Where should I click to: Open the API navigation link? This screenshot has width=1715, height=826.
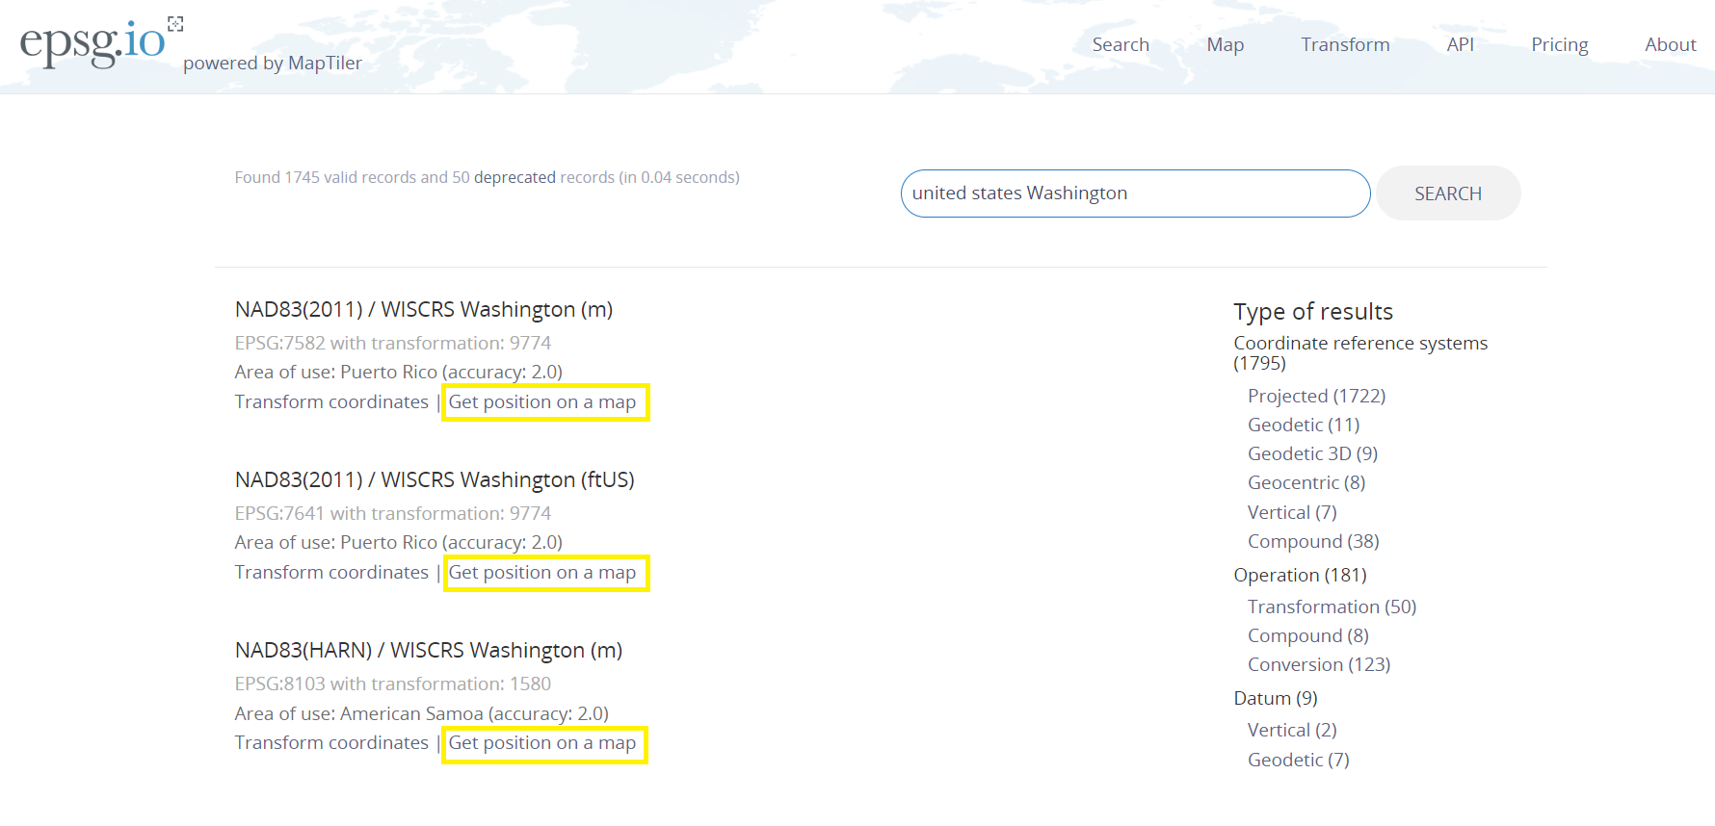[1460, 44]
